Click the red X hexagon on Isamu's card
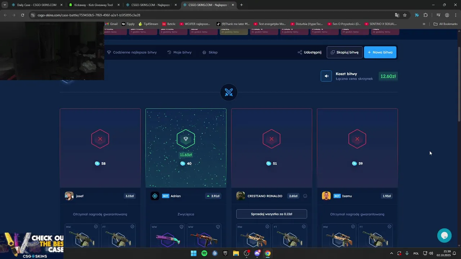This screenshot has height=259, width=461. [x=357, y=139]
